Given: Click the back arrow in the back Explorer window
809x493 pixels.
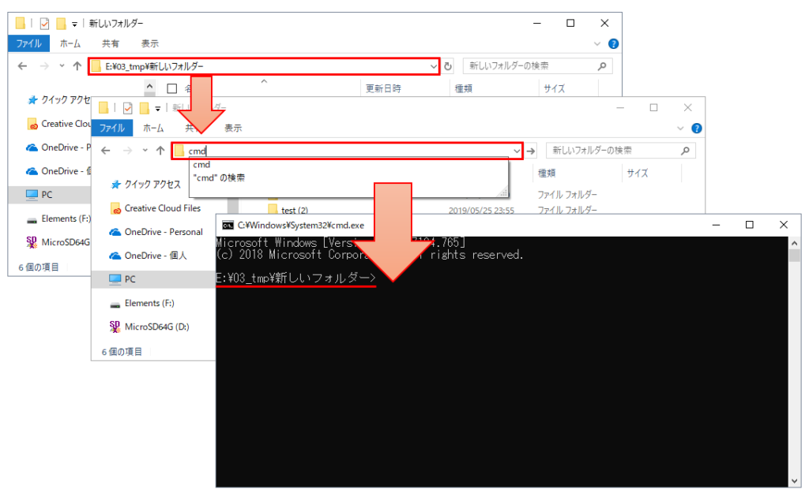Looking at the screenshot, I should (x=22, y=66).
